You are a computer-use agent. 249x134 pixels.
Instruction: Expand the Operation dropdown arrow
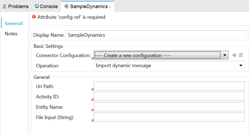[241, 66]
